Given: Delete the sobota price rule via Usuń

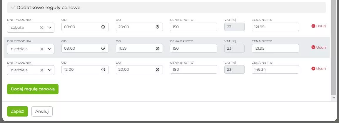Looking at the screenshot, I should tap(319, 26).
